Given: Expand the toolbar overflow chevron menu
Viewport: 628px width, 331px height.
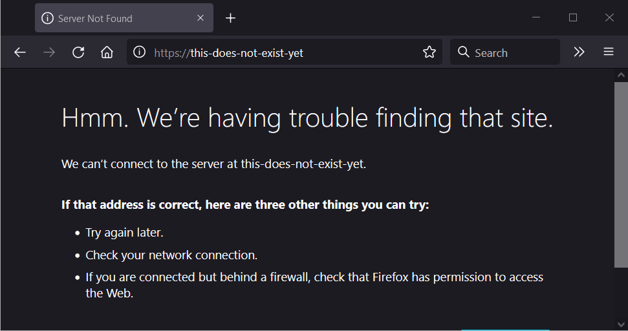Looking at the screenshot, I should point(579,52).
